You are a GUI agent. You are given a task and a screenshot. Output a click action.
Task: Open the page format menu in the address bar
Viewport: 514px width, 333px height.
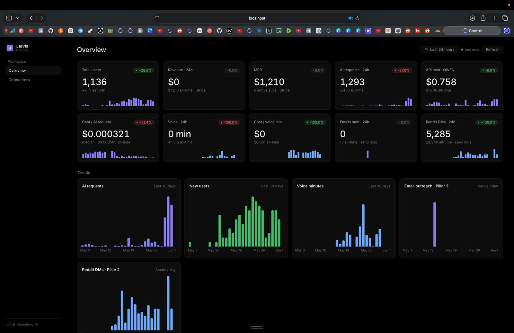(x=157, y=18)
